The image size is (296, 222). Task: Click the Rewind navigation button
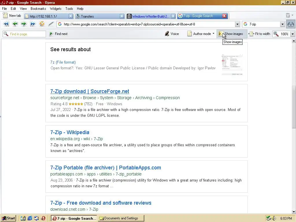pyautogui.click(x=6, y=24)
